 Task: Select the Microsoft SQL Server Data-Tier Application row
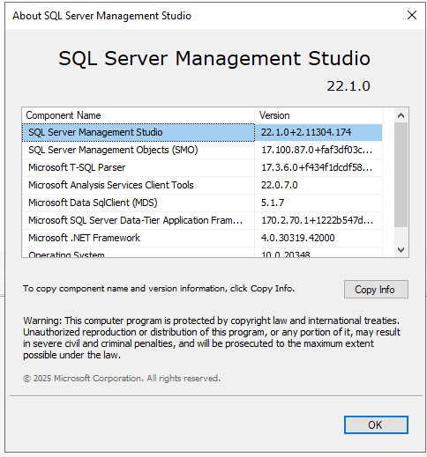point(202,220)
